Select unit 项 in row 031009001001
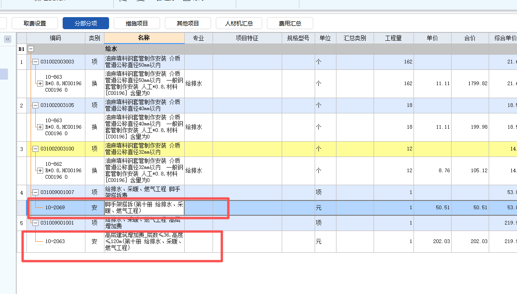This screenshot has height=294, width=517. coord(325,223)
